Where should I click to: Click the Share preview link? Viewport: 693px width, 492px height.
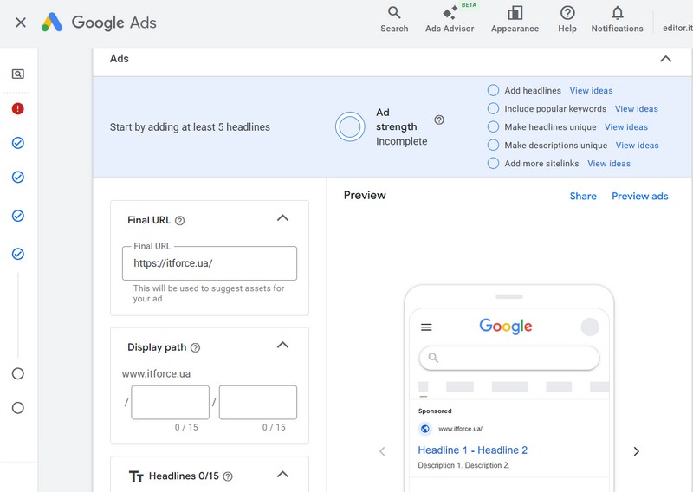coord(583,197)
